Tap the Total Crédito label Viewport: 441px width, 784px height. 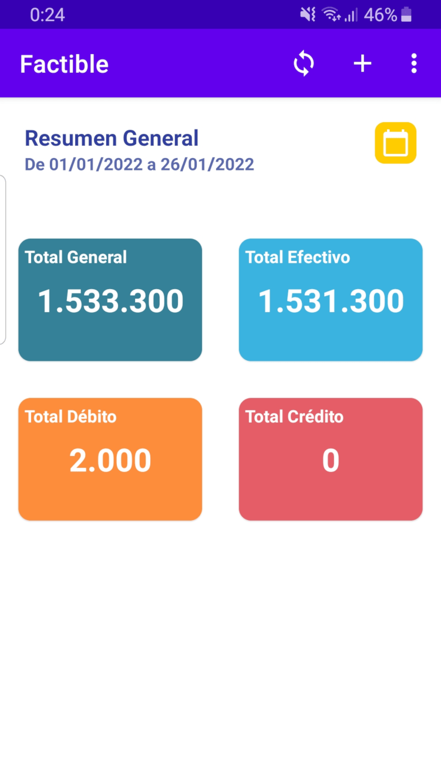coord(294,417)
